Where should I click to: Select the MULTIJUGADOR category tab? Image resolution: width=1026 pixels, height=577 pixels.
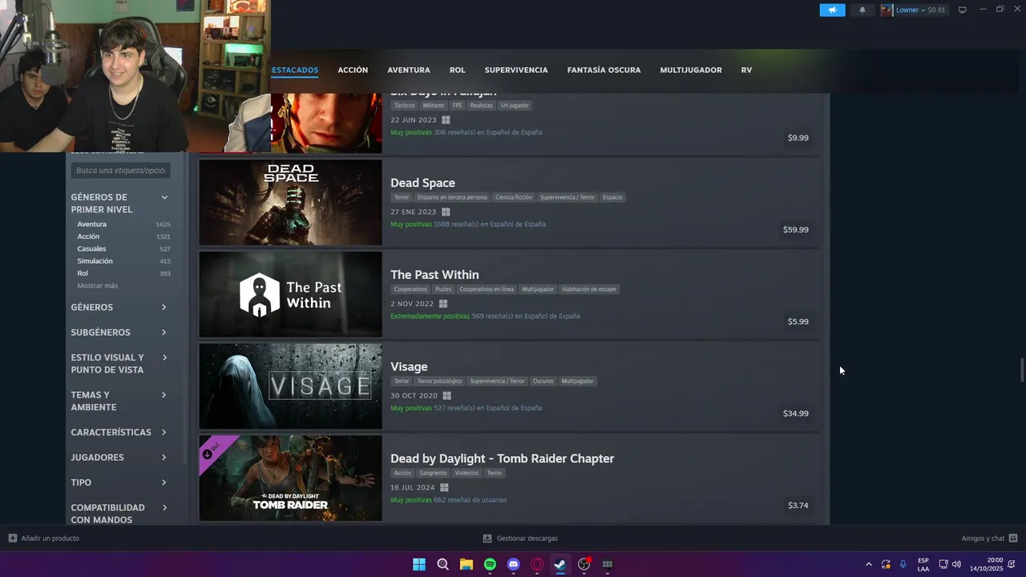[x=691, y=70]
